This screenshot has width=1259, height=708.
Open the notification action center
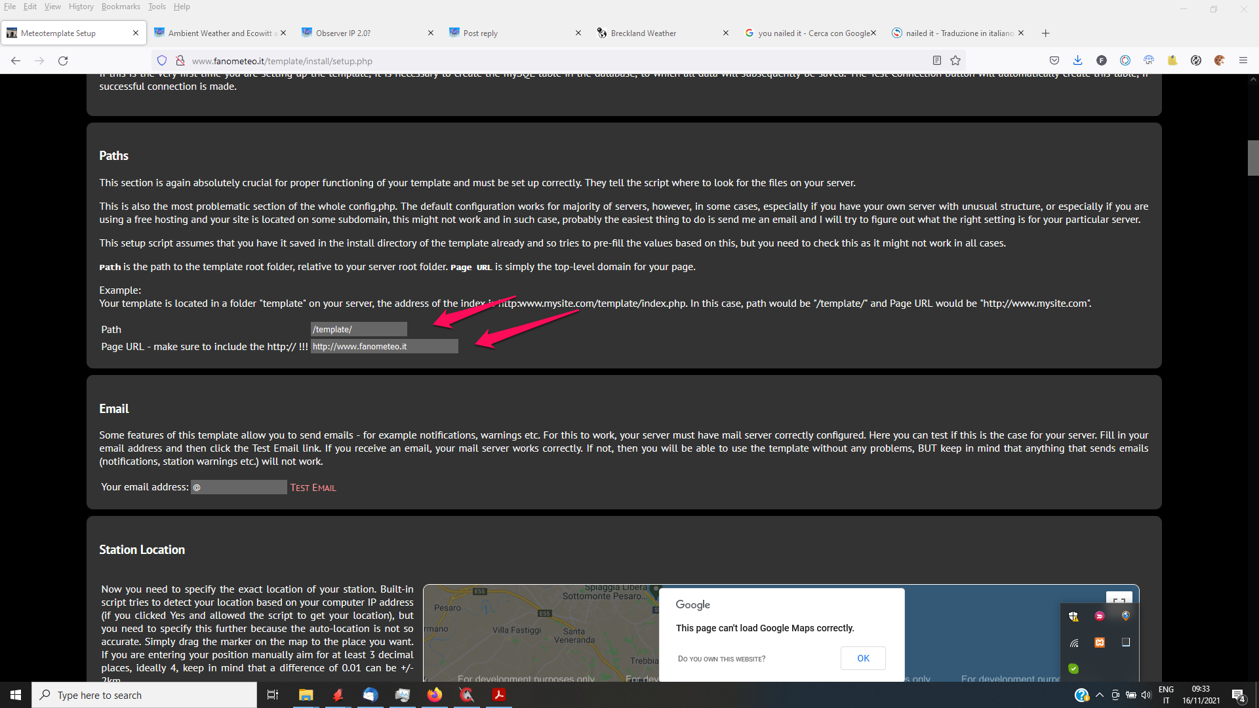(x=1239, y=696)
